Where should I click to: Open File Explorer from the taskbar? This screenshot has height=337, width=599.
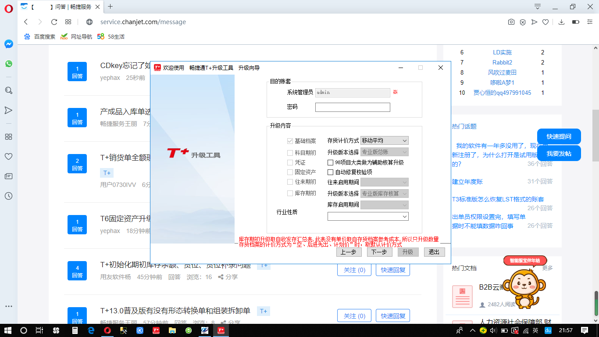[172, 330]
